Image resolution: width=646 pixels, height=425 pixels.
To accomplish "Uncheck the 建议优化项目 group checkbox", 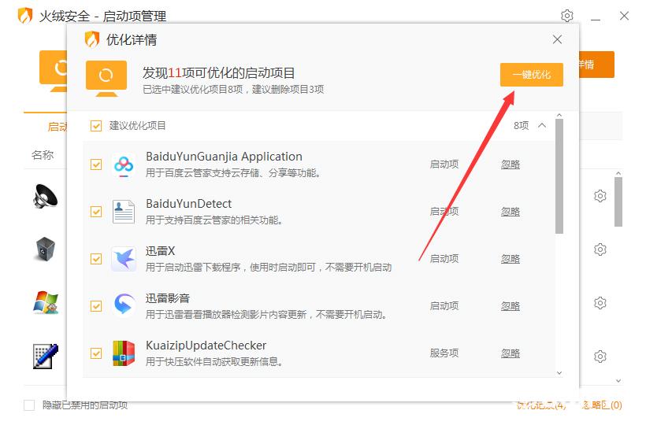I will click(96, 125).
